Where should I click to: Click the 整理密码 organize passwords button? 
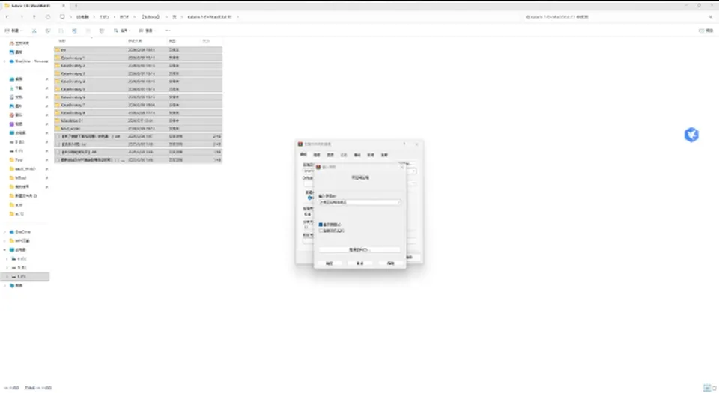click(359, 249)
